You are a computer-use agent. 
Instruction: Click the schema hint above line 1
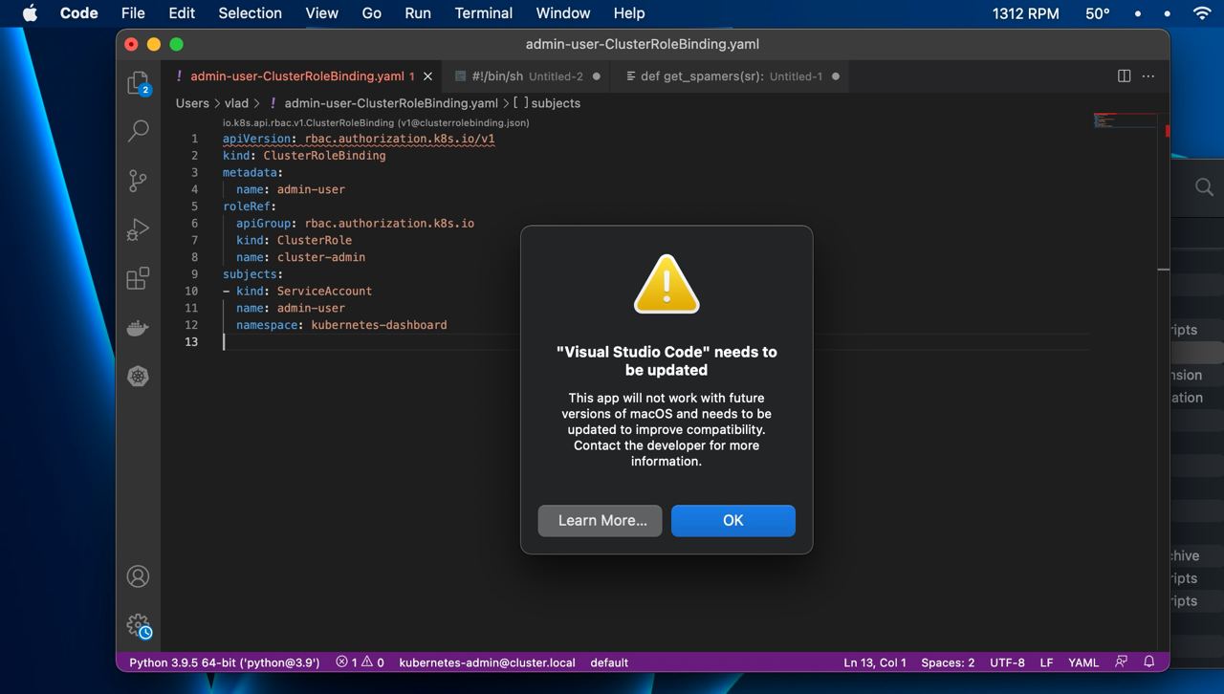[x=376, y=122]
